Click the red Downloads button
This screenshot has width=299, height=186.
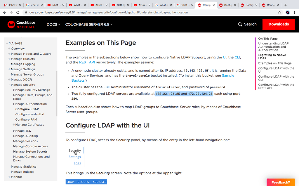click(x=278, y=24)
